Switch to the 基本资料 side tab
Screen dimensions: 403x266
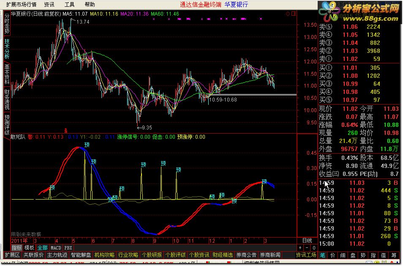pos(7,74)
